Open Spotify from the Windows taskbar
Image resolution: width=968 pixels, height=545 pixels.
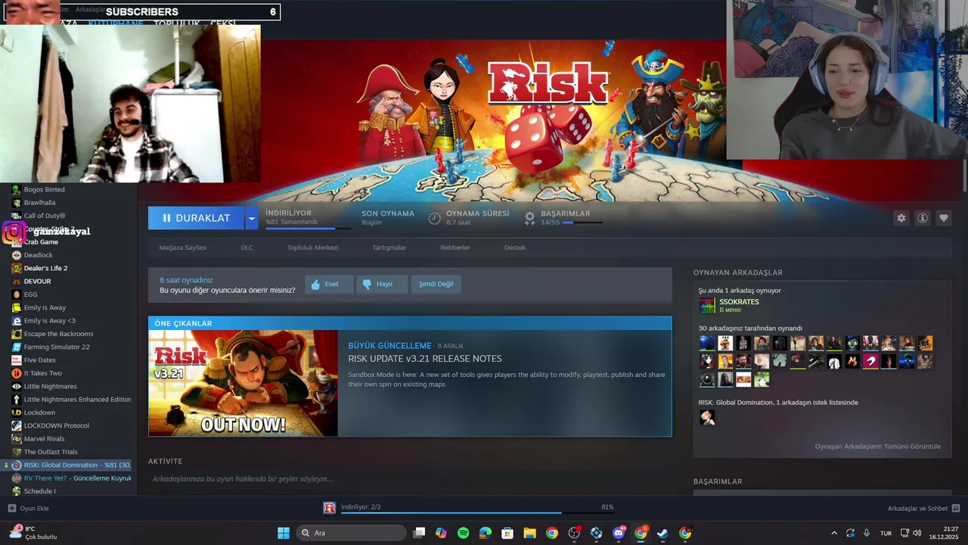(x=463, y=533)
